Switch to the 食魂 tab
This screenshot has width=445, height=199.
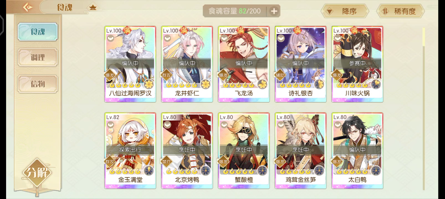pyautogui.click(x=38, y=32)
